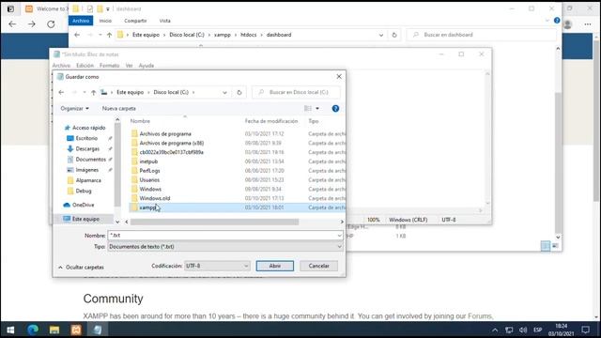The image size is (601, 338).
Task: Refresh the File Explorer dashboard folder
Action: pos(394,35)
